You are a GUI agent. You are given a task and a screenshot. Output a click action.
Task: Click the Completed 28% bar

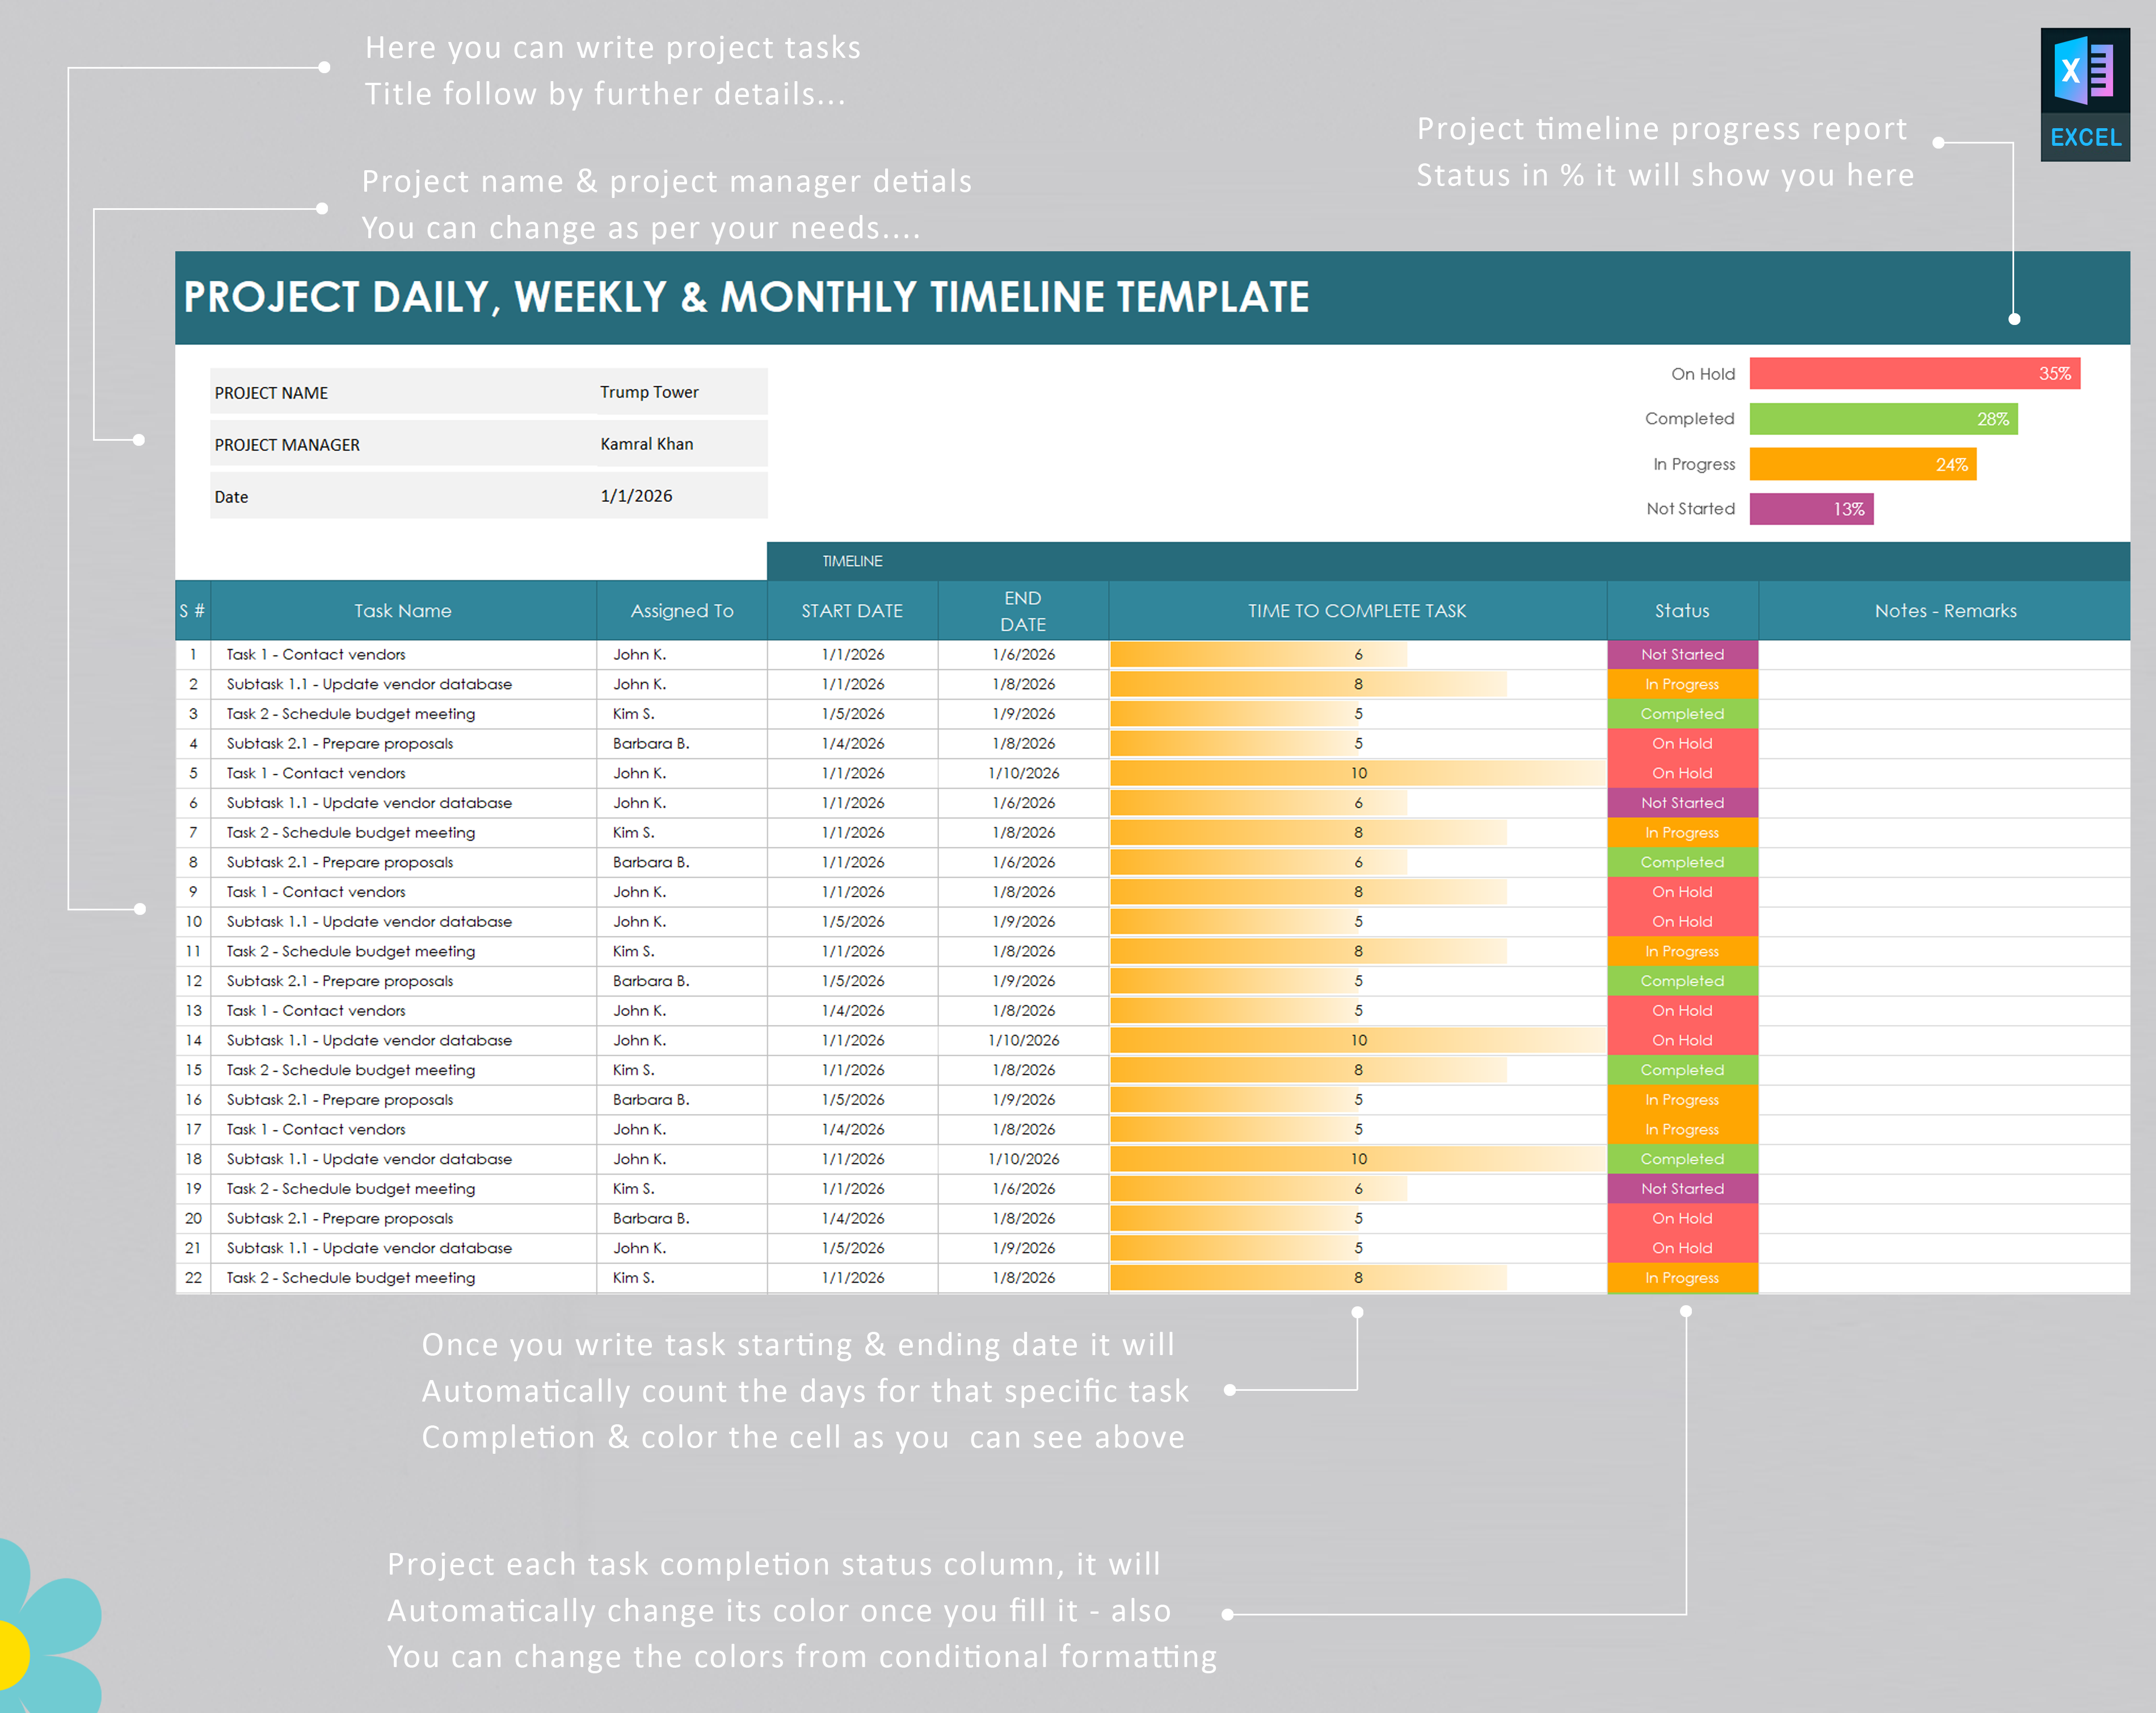1883,419
